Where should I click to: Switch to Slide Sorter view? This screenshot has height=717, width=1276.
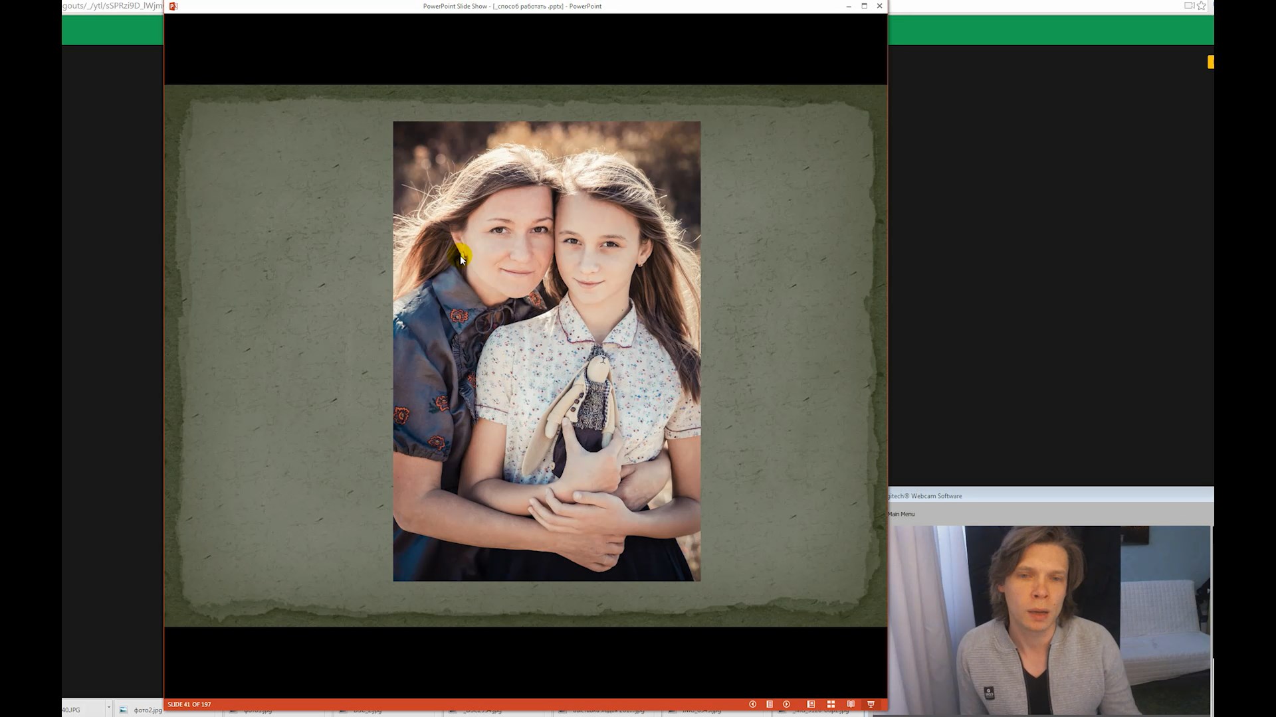[x=831, y=704]
